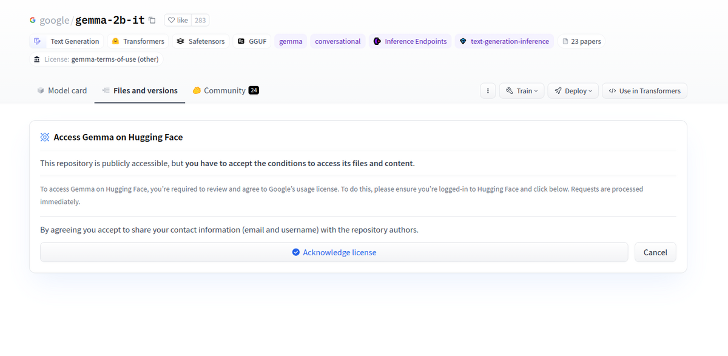Expand the Deploy dropdown

pyautogui.click(x=573, y=91)
